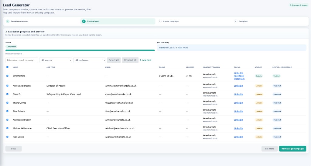311x166 pixels.
Task: Click the Discover & import search icon button
Action: pos(299,5)
